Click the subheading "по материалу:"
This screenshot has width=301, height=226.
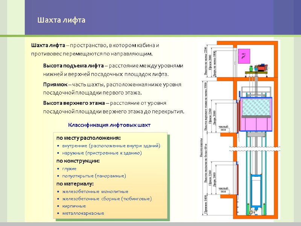75,184
